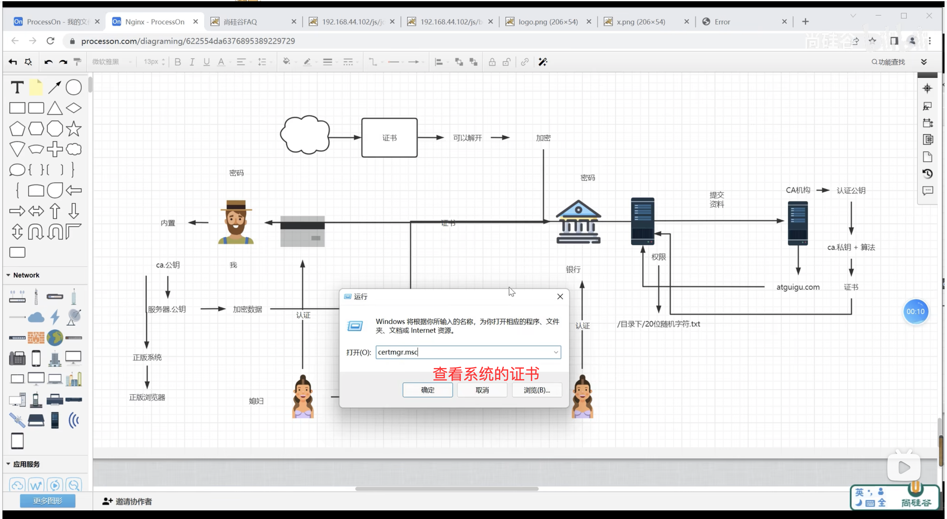Toggle bold formatting
Image resolution: width=947 pixels, height=519 pixels.
click(178, 62)
